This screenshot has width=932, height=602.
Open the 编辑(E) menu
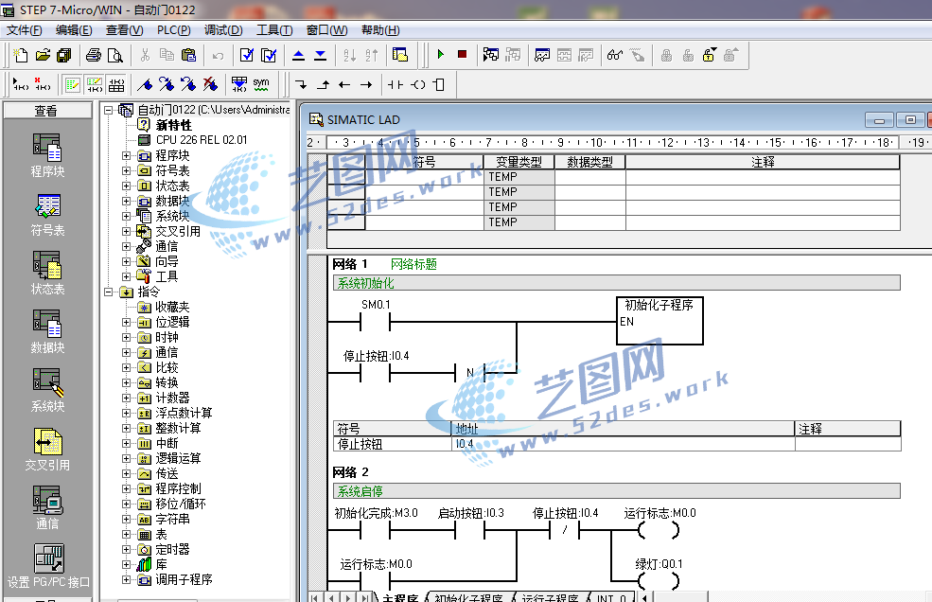coord(74,29)
